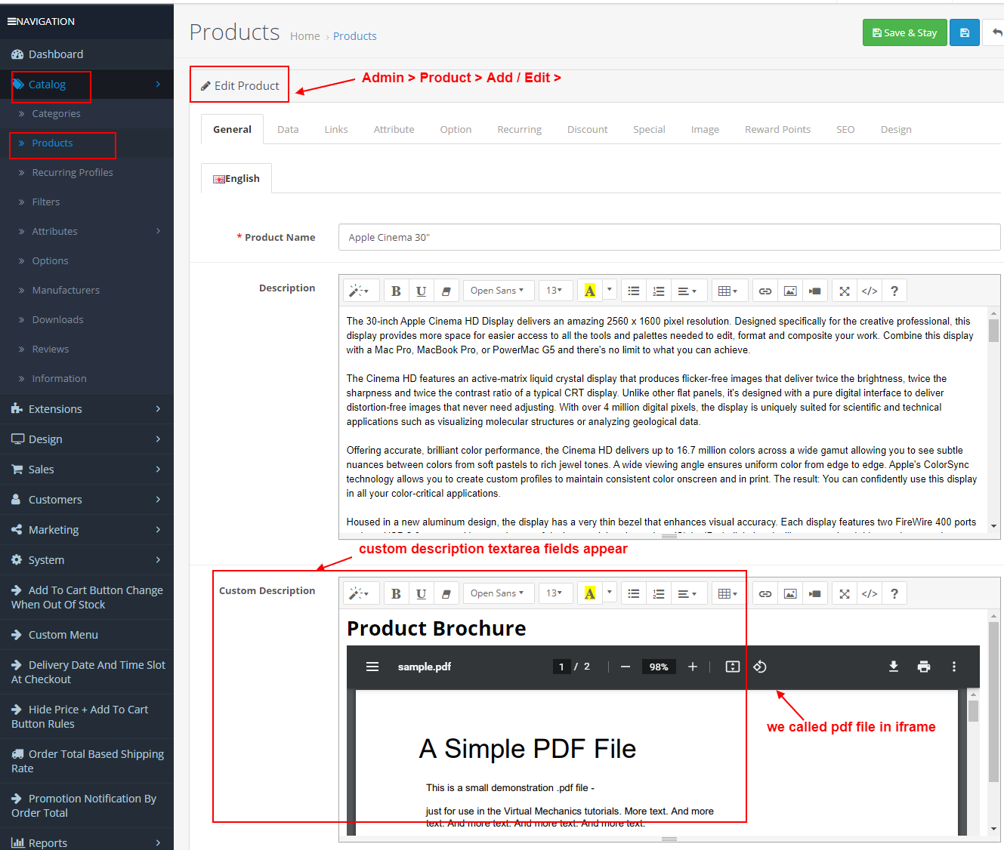Insert link in Description editor toolbar
The width and height of the screenshot is (1004, 850).
pos(765,291)
